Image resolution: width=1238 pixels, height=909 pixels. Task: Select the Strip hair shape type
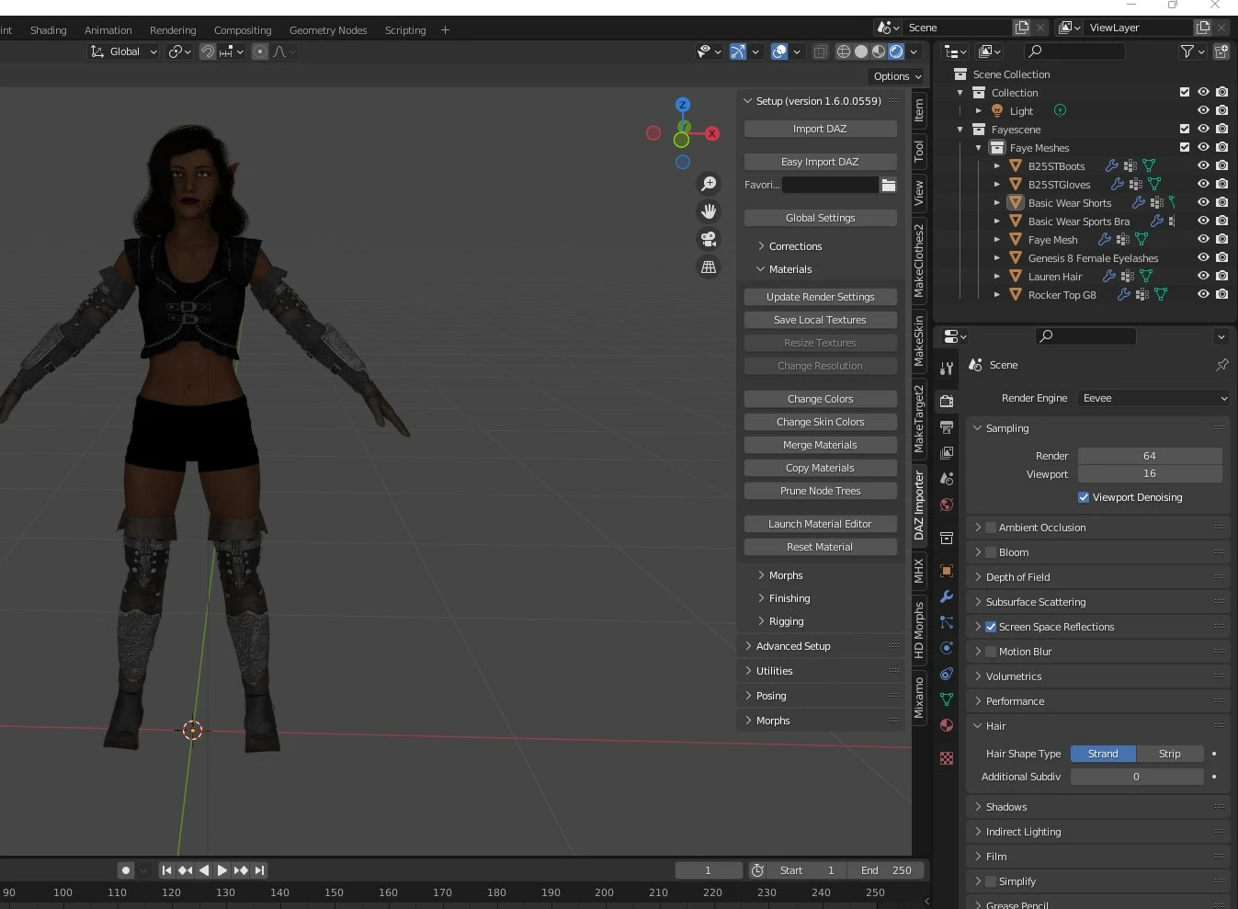click(1170, 754)
